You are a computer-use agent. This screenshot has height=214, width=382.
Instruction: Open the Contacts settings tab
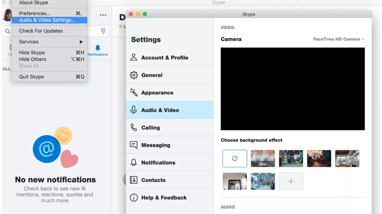170,180
